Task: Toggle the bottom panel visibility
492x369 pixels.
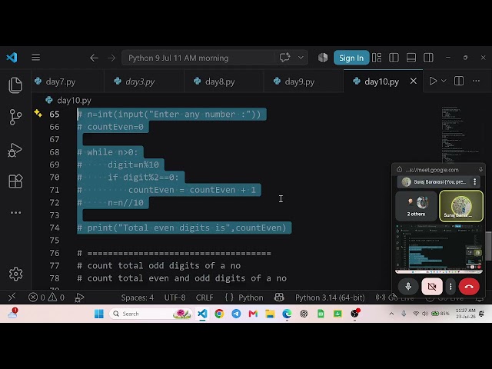Action: [x=411, y=58]
